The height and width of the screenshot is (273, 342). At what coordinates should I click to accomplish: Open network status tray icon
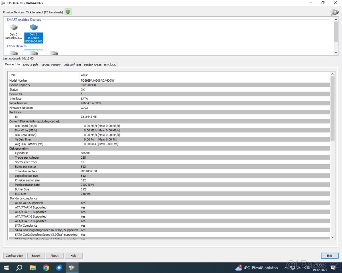(x=292, y=268)
